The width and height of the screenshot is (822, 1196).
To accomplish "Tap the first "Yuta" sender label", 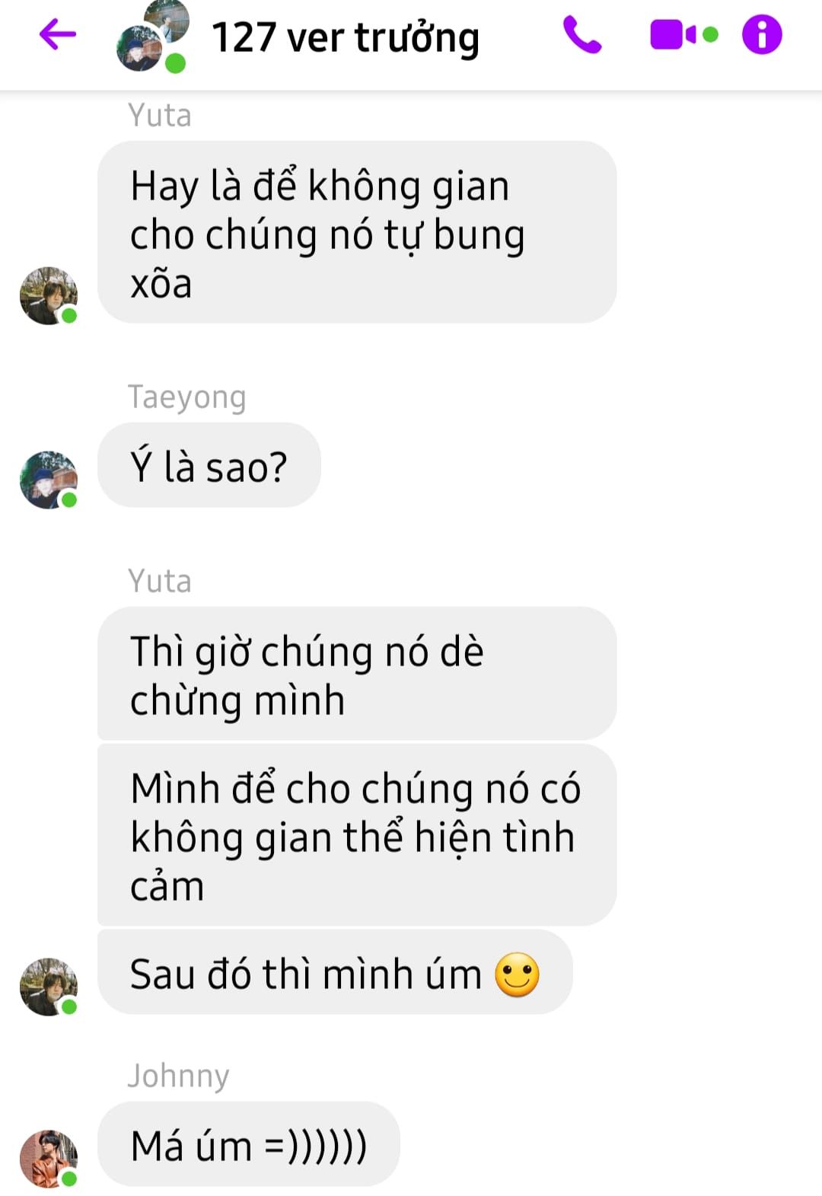I will [x=160, y=116].
